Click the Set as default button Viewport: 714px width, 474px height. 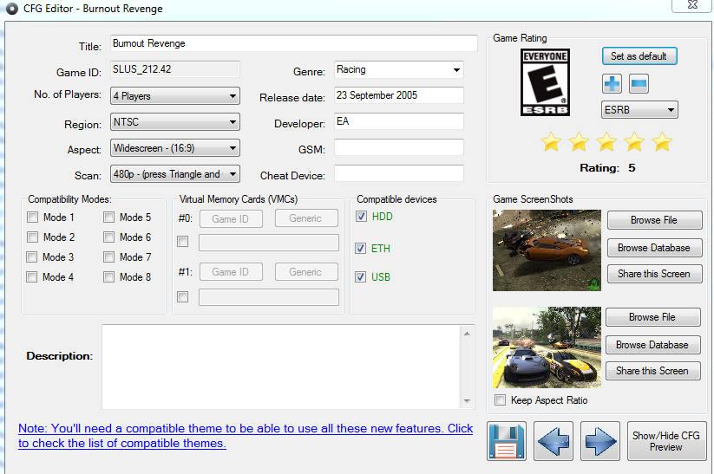tap(639, 56)
